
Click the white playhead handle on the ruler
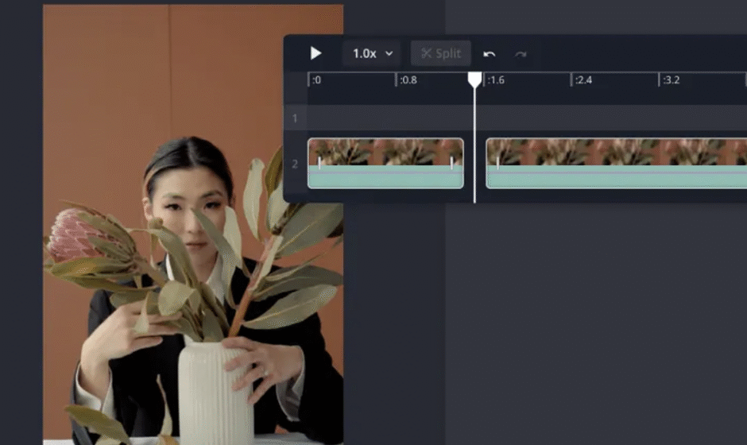pyautogui.click(x=474, y=79)
